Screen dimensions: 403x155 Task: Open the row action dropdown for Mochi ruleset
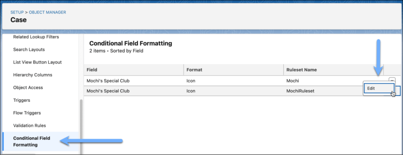tap(392, 79)
